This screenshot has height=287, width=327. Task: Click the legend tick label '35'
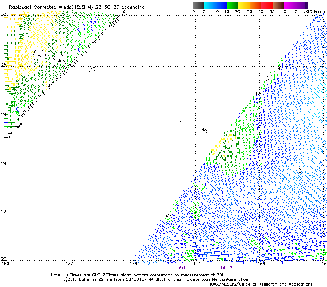click(272, 11)
